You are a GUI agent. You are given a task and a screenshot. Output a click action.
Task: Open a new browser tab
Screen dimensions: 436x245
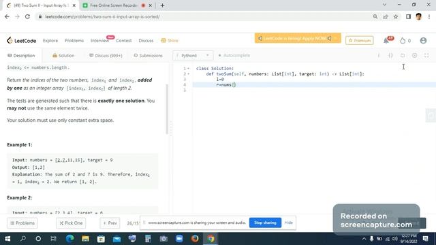click(162, 5)
